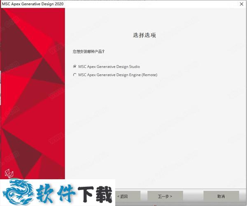The width and height of the screenshot is (247, 206).
Task: Click the window title MSC Apex Generative Design 2020
Action: (33, 4)
